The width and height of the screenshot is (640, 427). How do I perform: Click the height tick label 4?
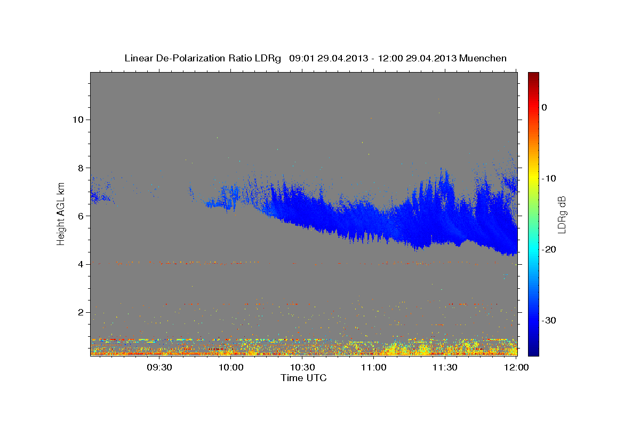pos(82,264)
